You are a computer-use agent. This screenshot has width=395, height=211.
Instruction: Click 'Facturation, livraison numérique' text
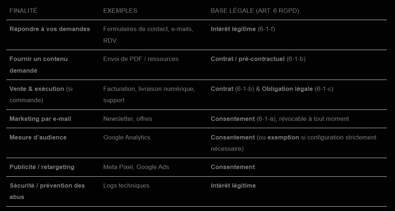pos(149,89)
